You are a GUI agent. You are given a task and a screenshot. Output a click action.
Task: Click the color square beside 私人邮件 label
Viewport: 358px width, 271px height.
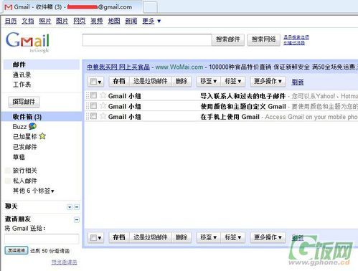(8, 181)
